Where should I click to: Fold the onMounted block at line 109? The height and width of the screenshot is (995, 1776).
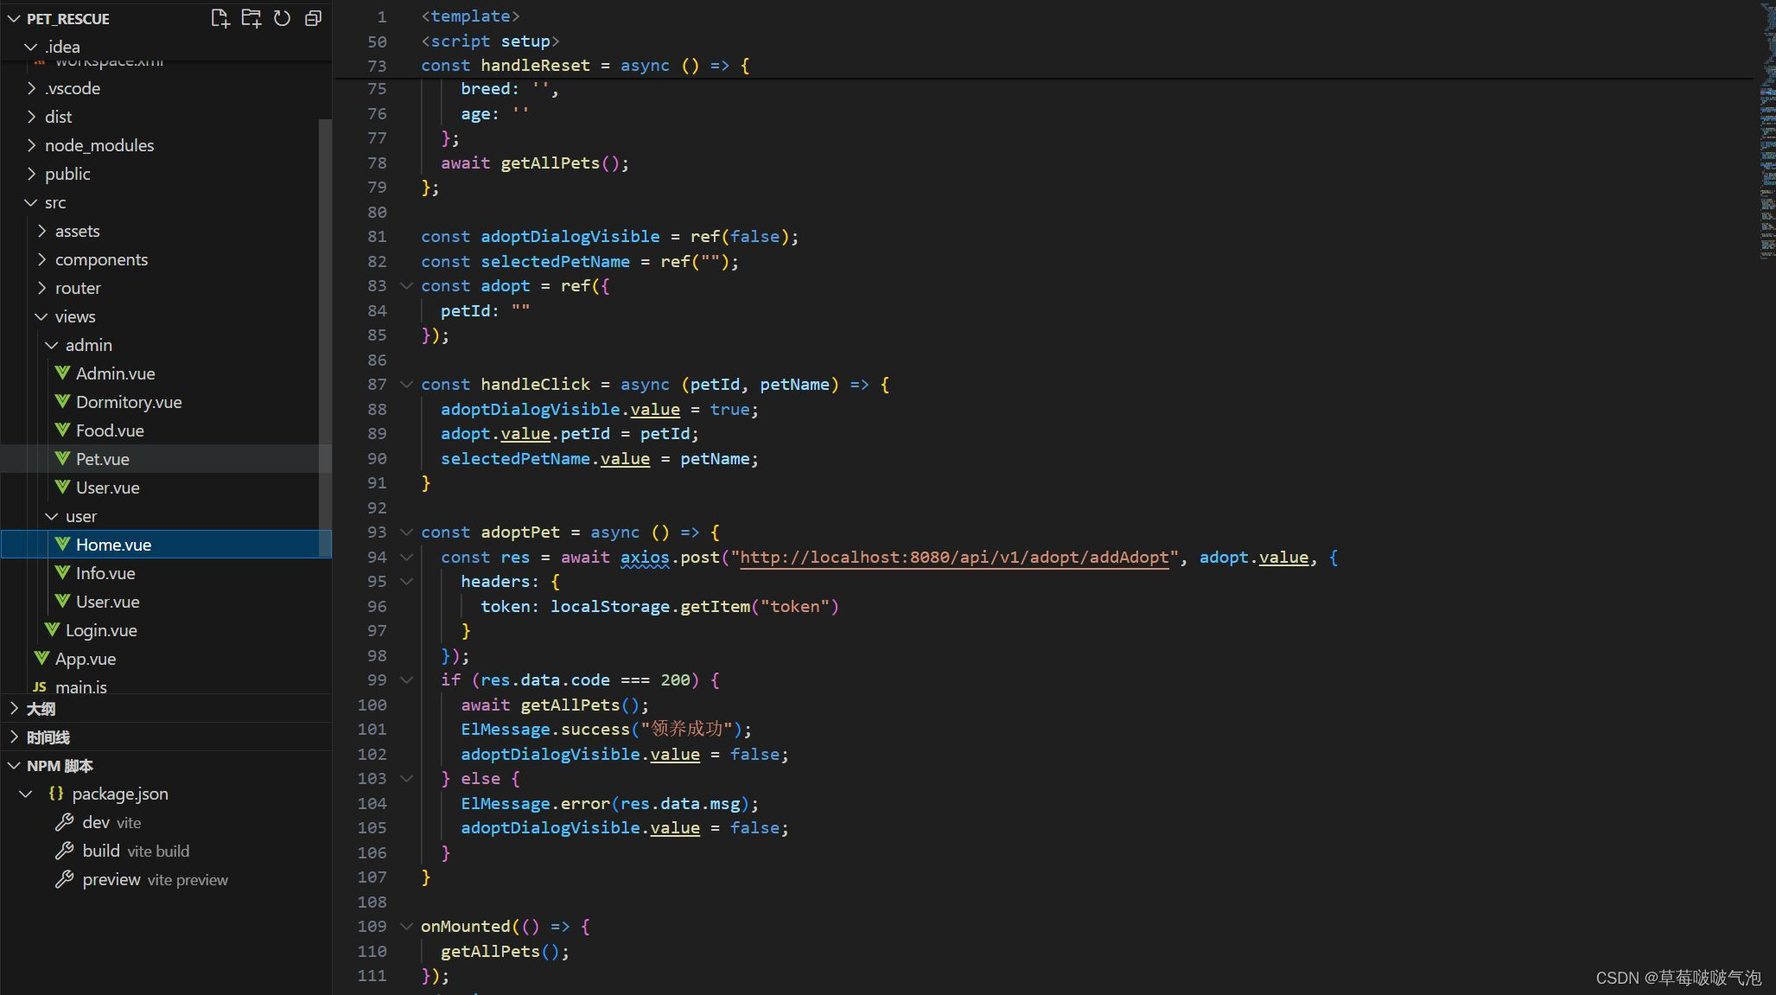[x=406, y=926]
